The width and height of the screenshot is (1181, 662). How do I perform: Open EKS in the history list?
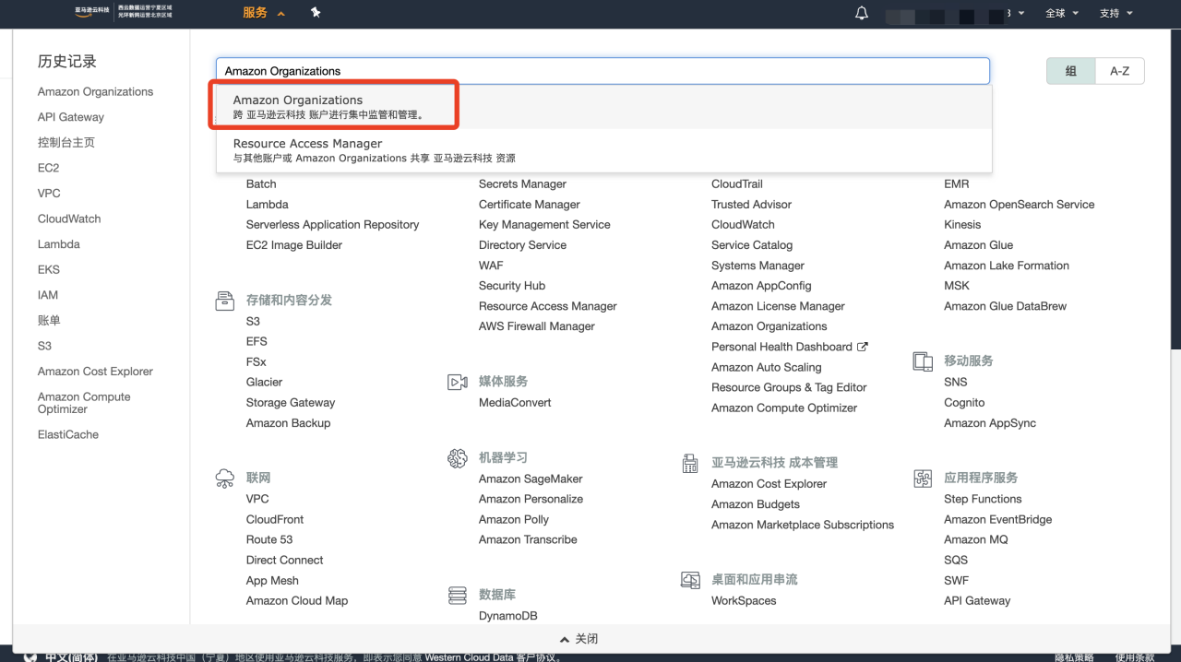click(x=49, y=270)
